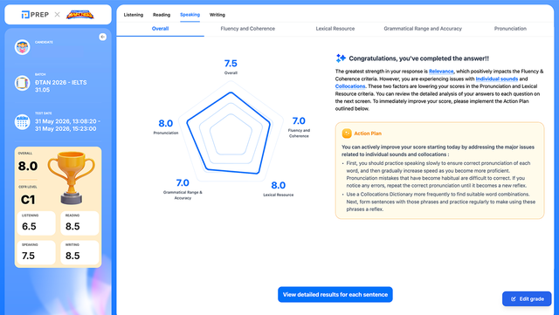Click the PREP logo
This screenshot has width=559, height=315.
point(35,15)
